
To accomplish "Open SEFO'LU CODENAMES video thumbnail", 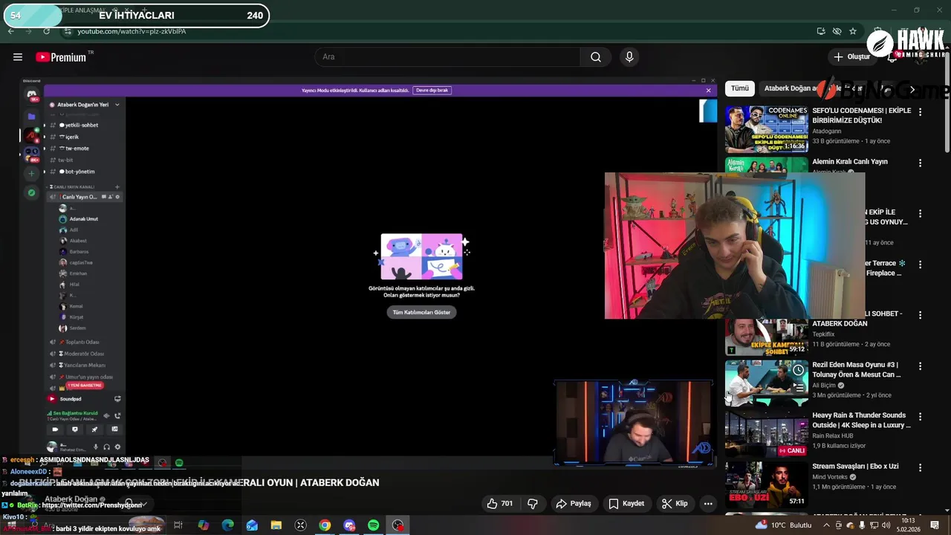I will (766, 129).
